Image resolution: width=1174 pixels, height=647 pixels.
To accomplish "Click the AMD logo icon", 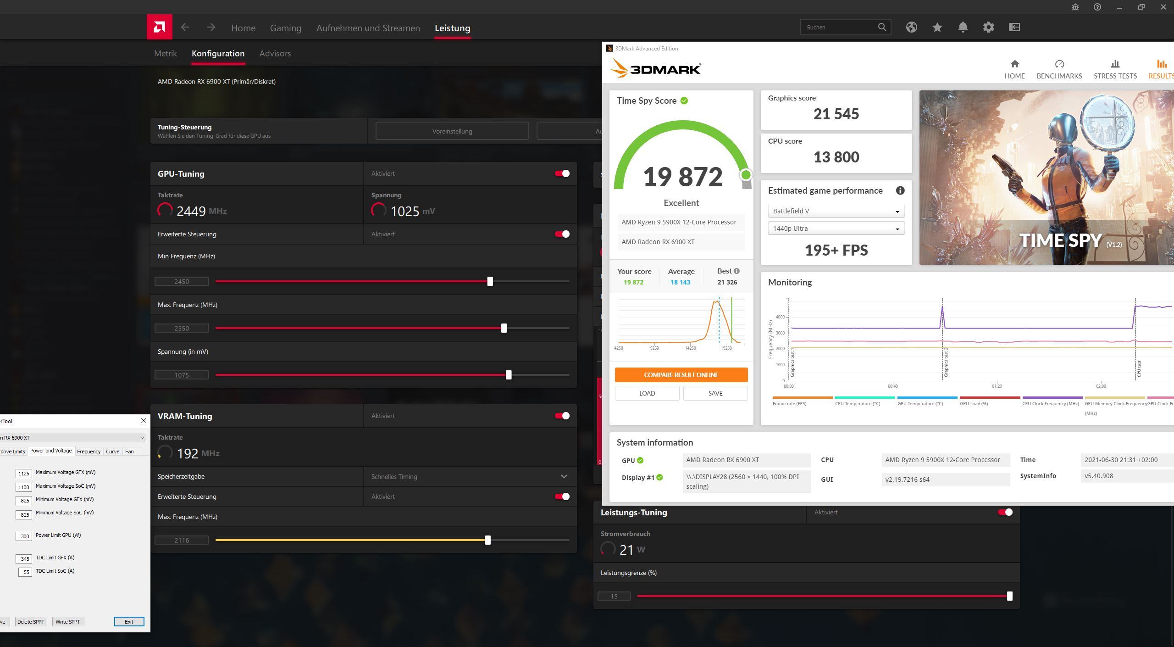I will tap(159, 27).
